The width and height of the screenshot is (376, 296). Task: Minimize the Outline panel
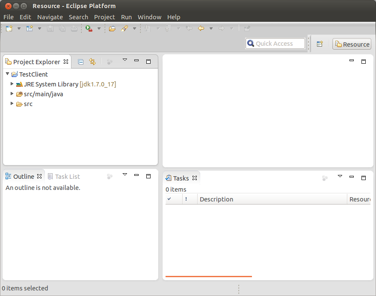click(136, 175)
